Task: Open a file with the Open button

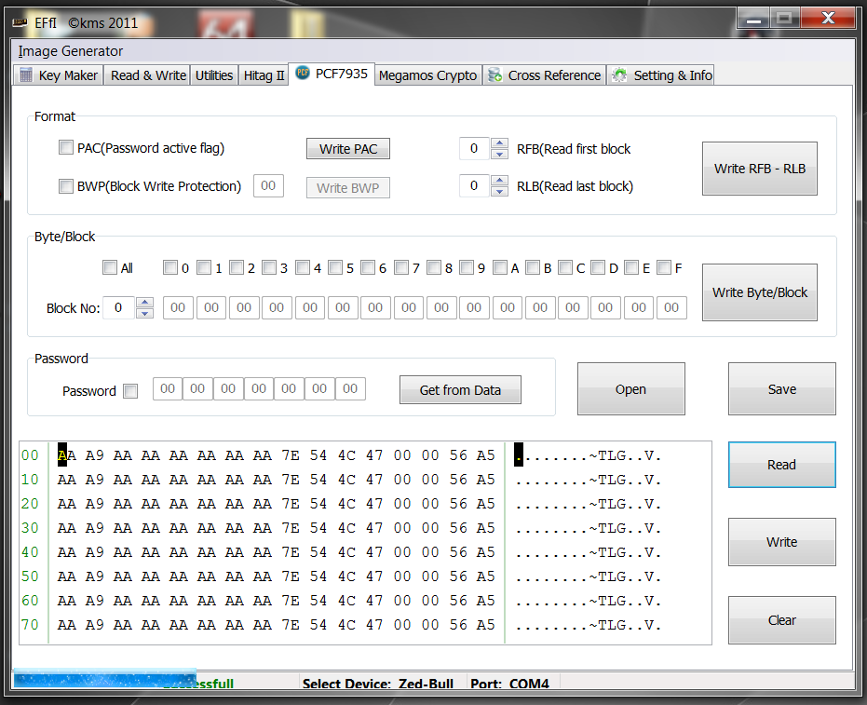Action: click(630, 388)
